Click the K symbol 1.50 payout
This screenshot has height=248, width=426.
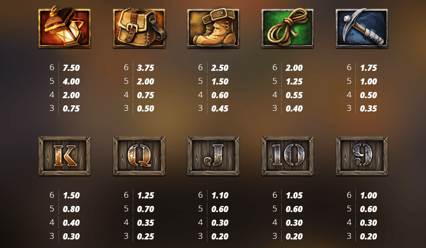pyautogui.click(x=71, y=195)
